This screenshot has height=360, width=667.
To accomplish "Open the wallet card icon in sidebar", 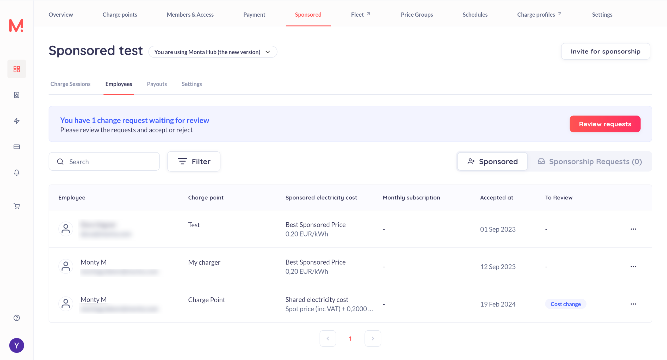I will (17, 147).
